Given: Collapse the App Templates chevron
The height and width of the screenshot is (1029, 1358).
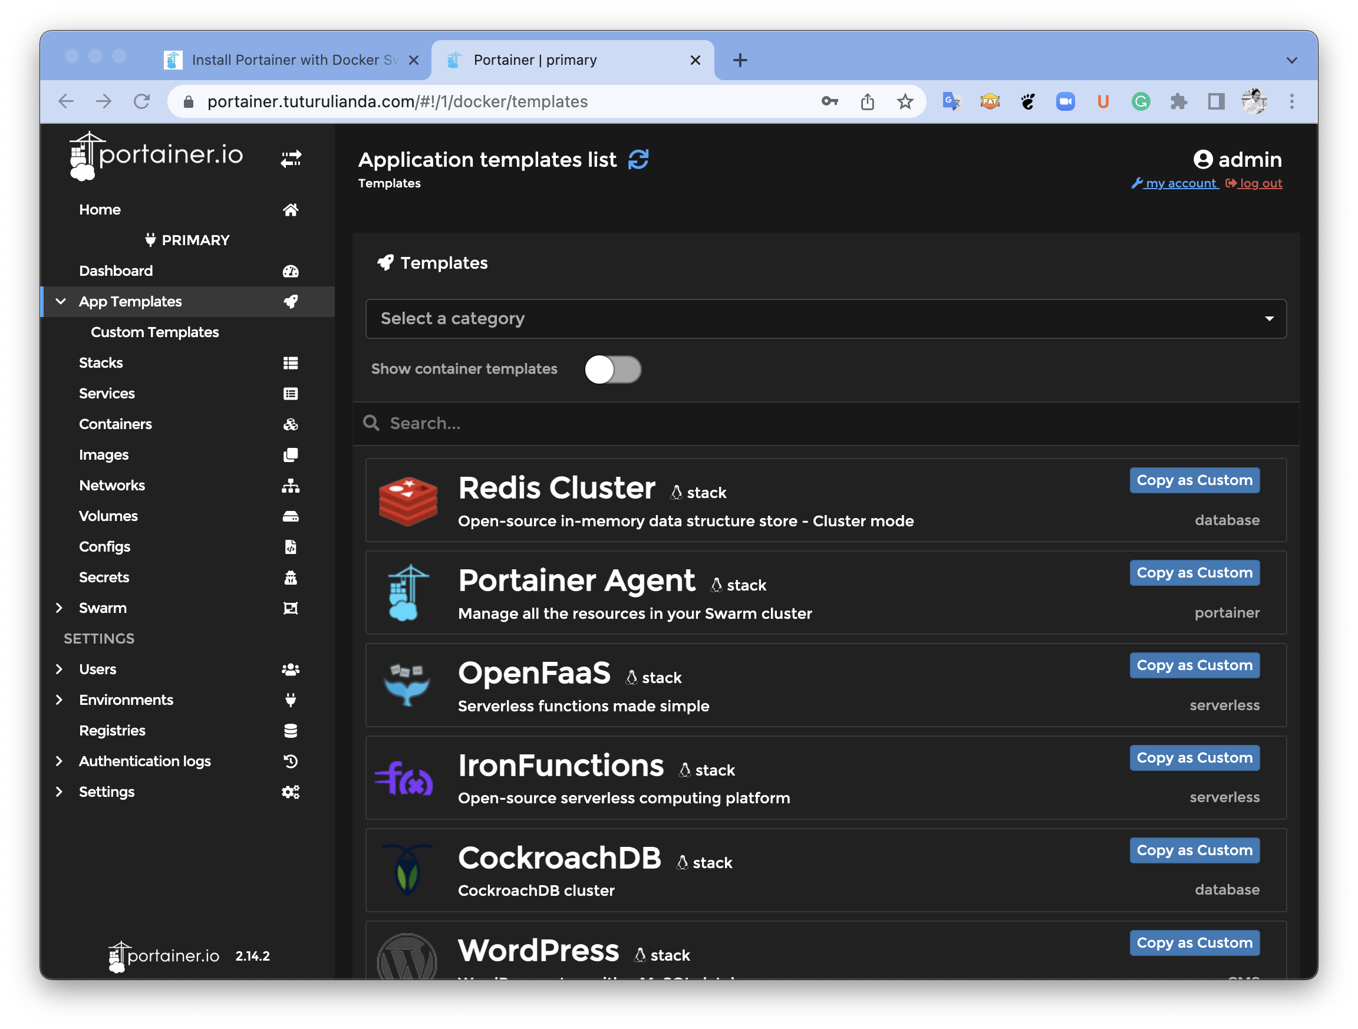Looking at the screenshot, I should [x=60, y=302].
